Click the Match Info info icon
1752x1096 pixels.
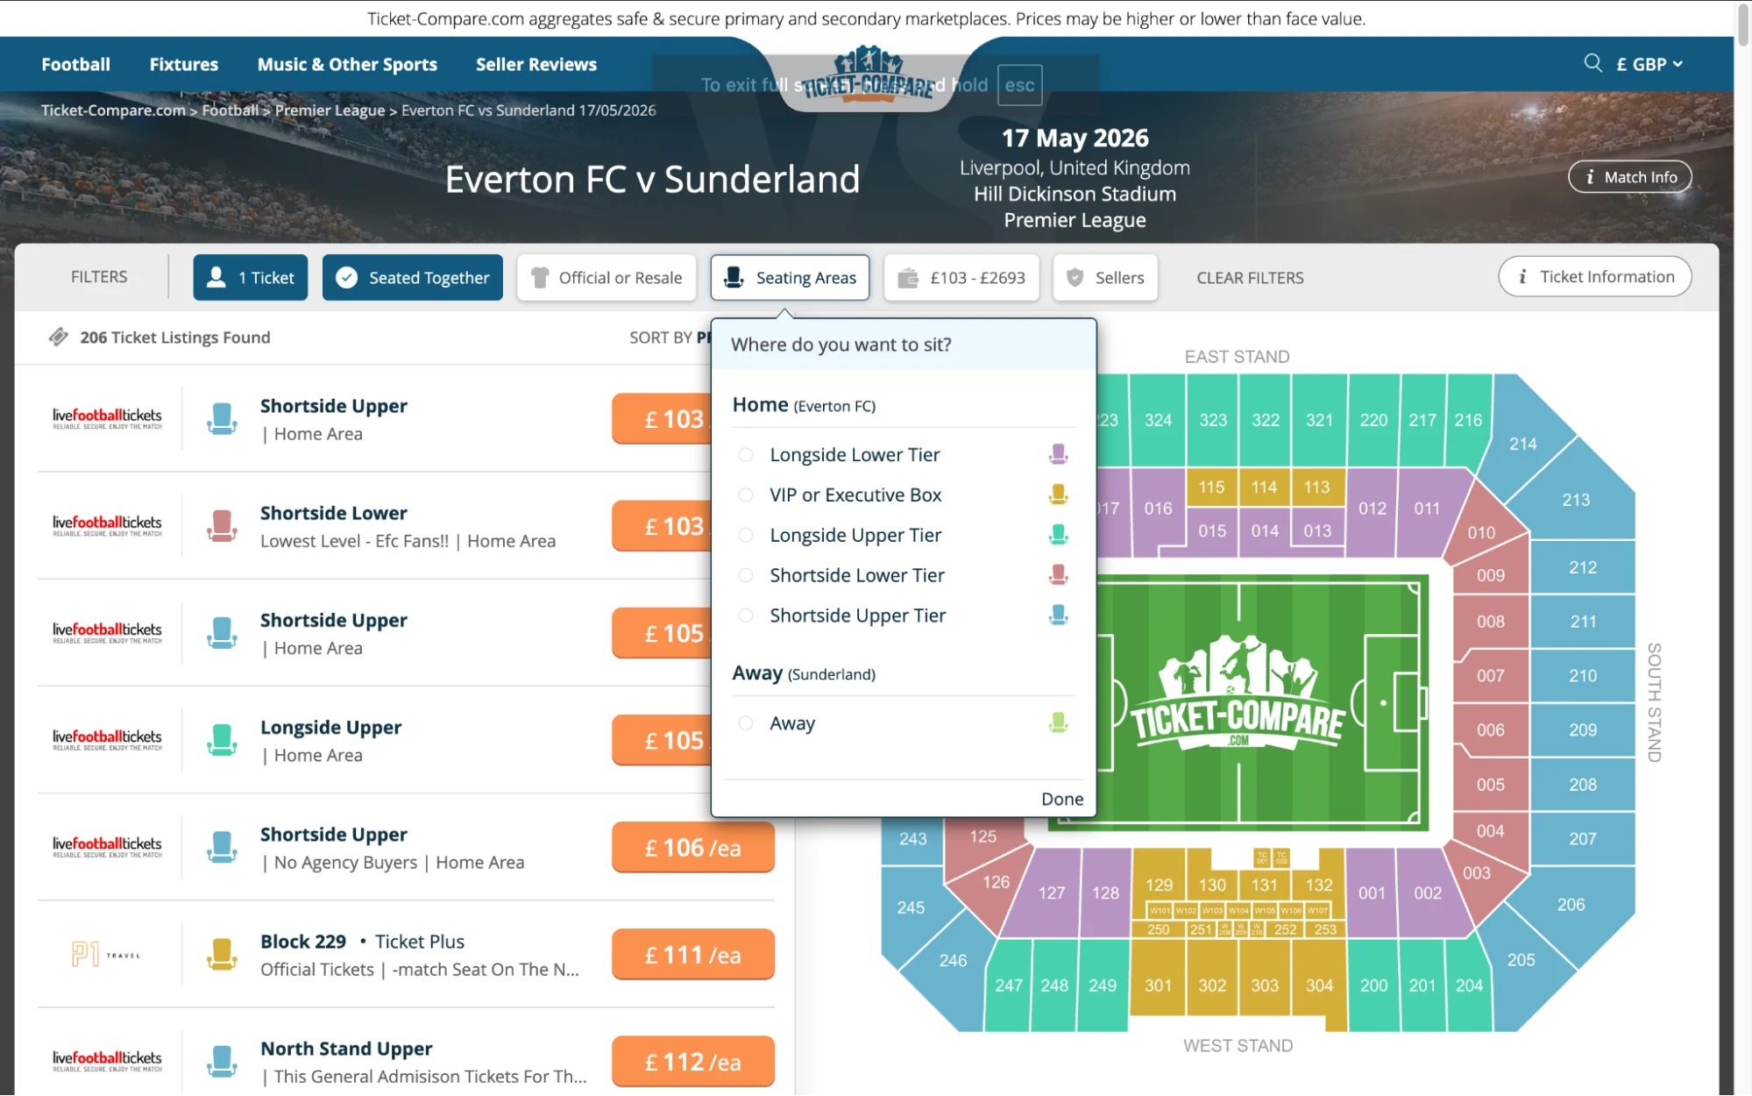(1589, 175)
